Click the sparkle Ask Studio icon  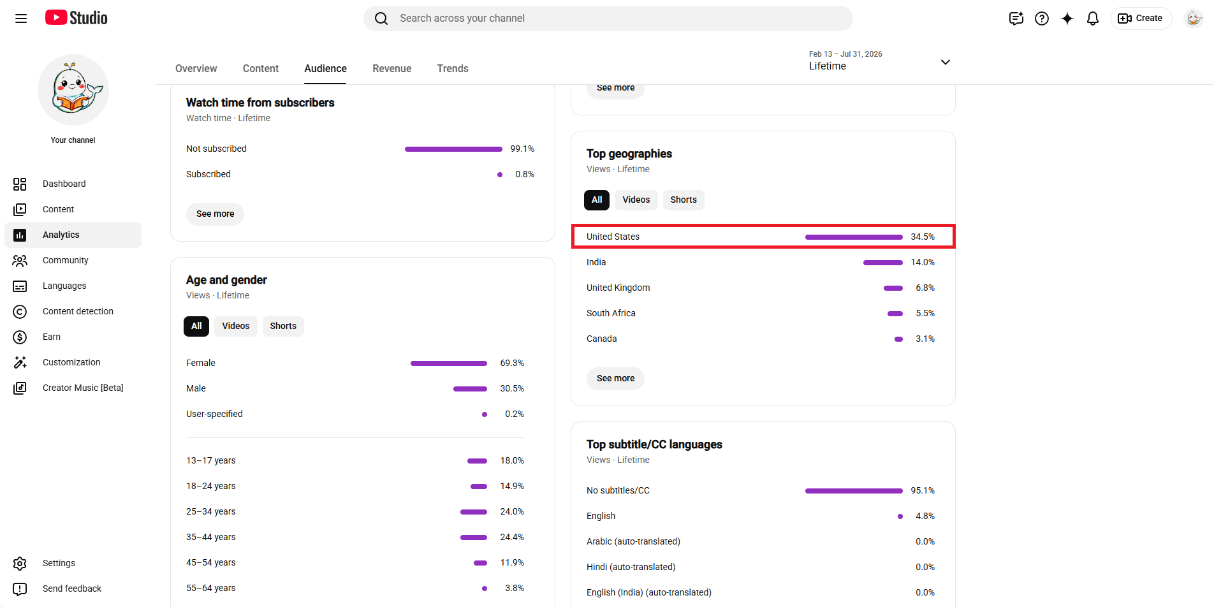pyautogui.click(x=1067, y=18)
